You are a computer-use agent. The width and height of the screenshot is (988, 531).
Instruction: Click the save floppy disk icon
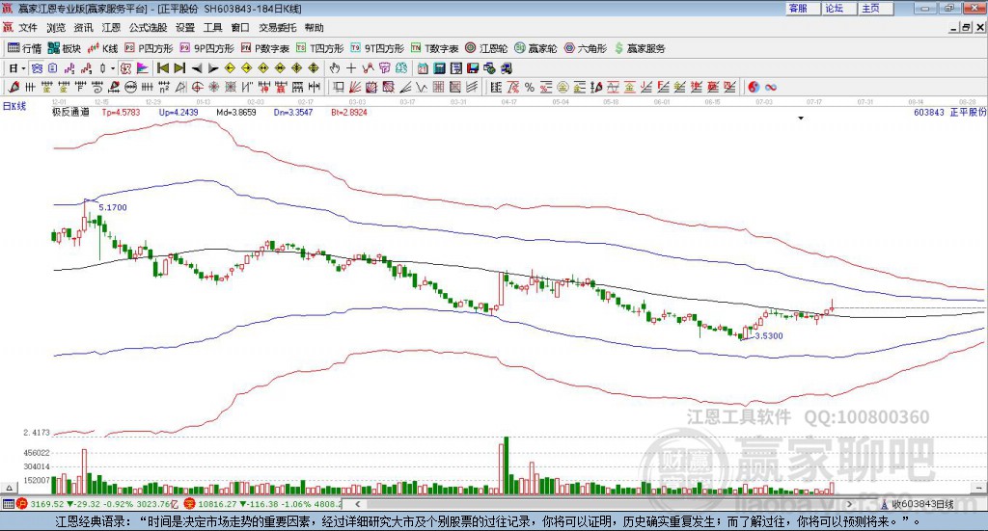(473, 68)
